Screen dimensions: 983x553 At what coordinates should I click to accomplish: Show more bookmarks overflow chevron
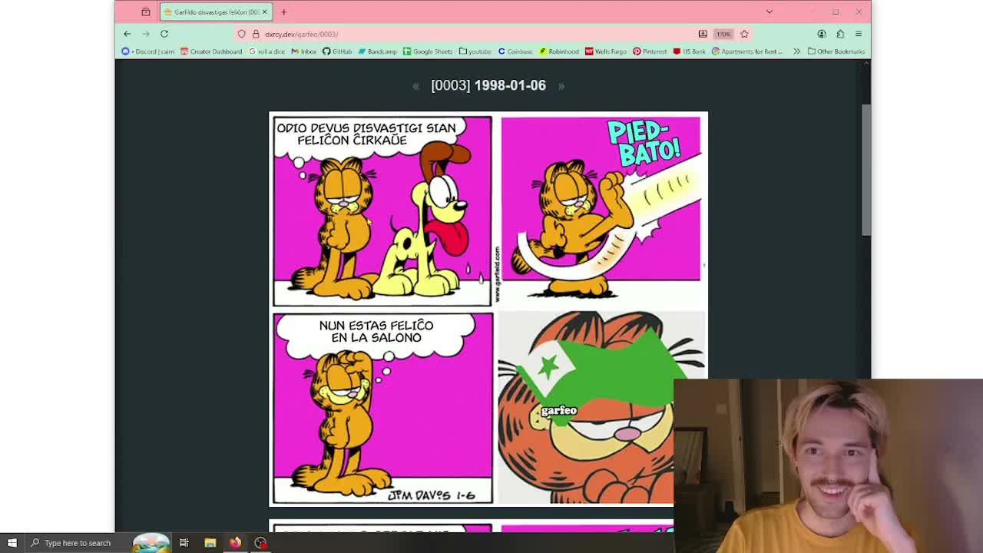click(x=796, y=51)
